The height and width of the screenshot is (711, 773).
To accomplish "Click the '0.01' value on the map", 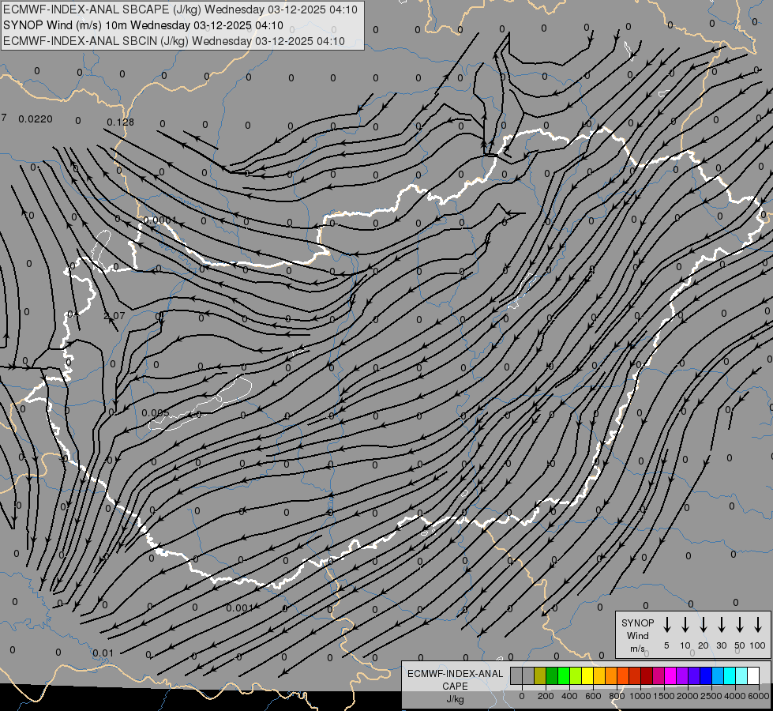I will click(103, 653).
